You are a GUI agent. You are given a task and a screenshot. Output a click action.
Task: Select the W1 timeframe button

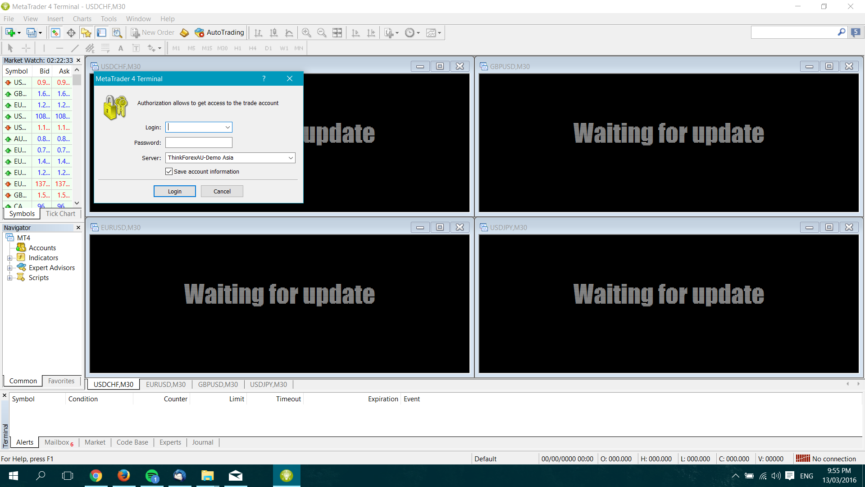click(x=284, y=48)
